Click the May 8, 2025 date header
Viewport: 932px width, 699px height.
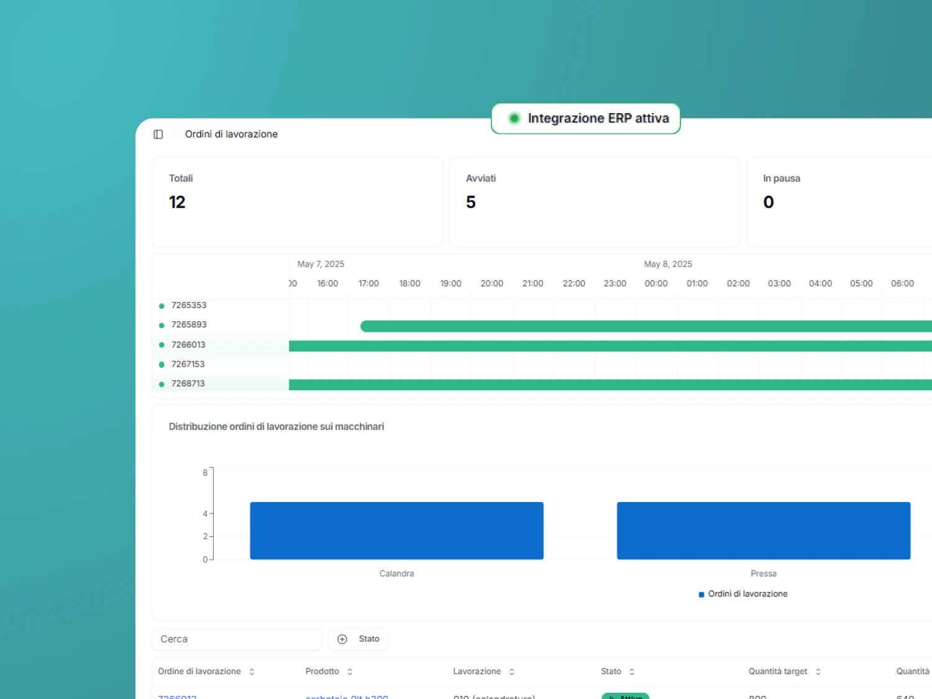click(668, 264)
